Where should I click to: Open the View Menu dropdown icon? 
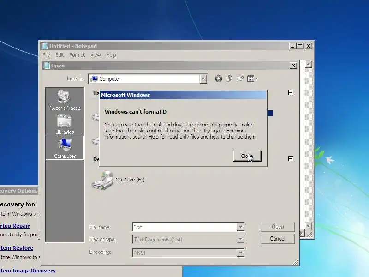(x=252, y=78)
